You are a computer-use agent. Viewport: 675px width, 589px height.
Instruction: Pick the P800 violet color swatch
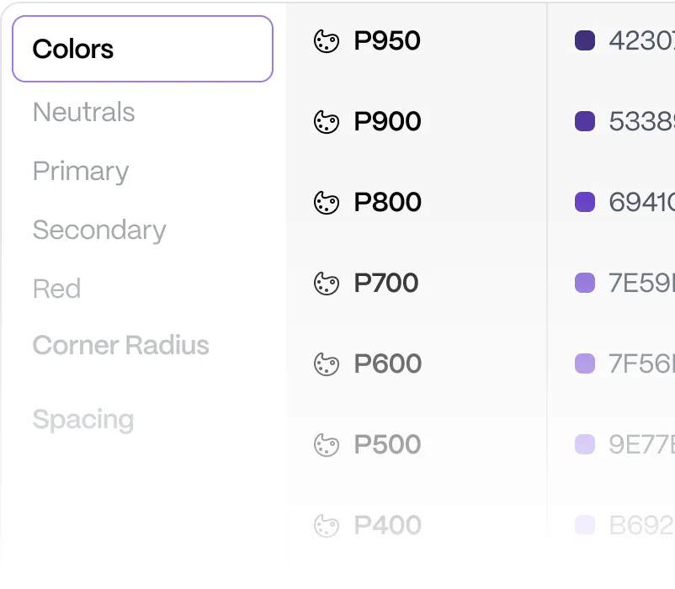tap(585, 202)
